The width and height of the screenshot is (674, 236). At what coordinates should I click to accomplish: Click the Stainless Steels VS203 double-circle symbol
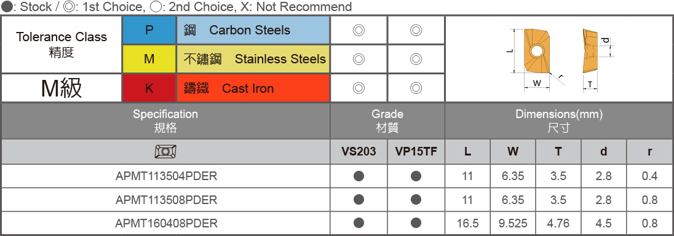point(359,59)
